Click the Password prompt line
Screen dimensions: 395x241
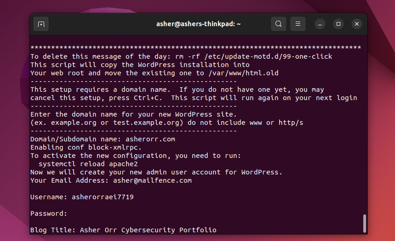[x=49, y=213]
